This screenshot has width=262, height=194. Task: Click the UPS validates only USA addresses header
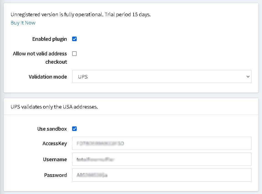point(54,107)
